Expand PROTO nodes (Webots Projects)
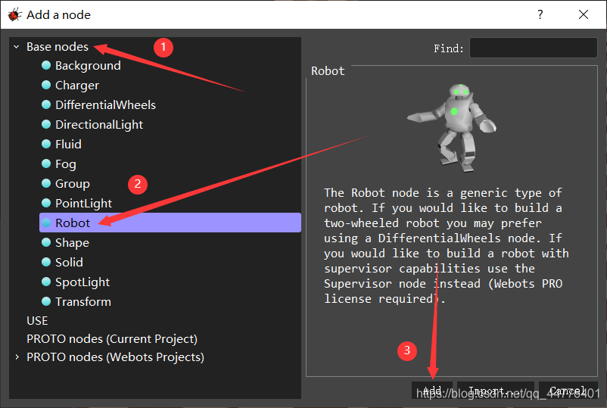Image resolution: width=607 pixels, height=408 pixels. (x=17, y=357)
